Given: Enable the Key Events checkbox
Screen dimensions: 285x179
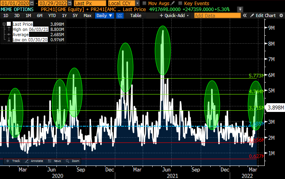Looking at the screenshot, I should (180, 3).
